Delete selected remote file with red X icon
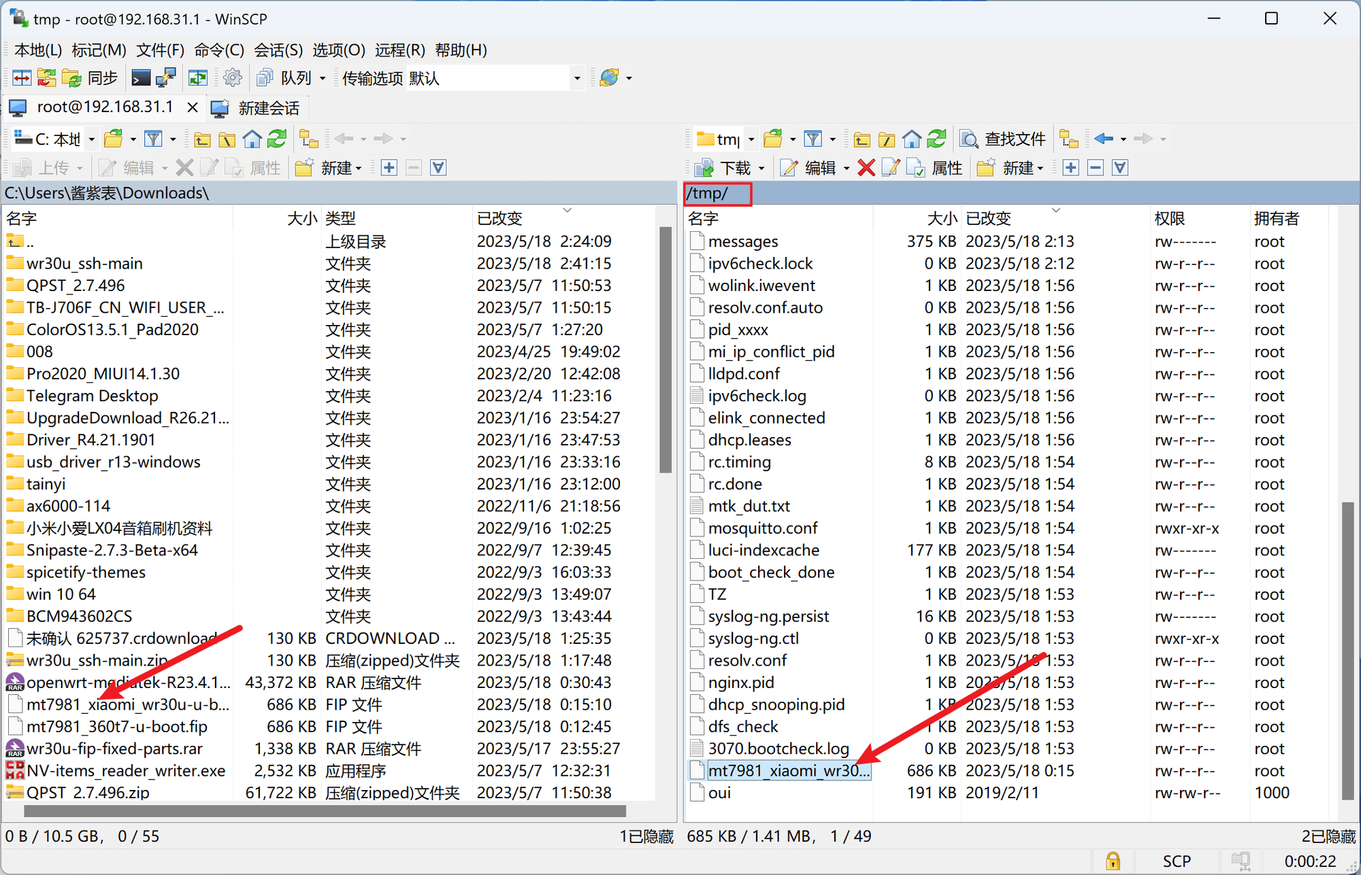This screenshot has width=1361, height=875. 866,167
